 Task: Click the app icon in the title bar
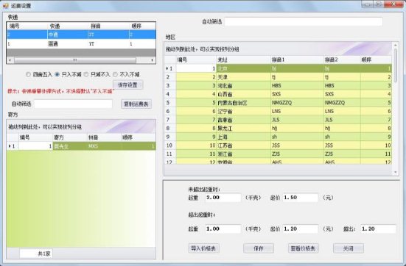[5, 5]
